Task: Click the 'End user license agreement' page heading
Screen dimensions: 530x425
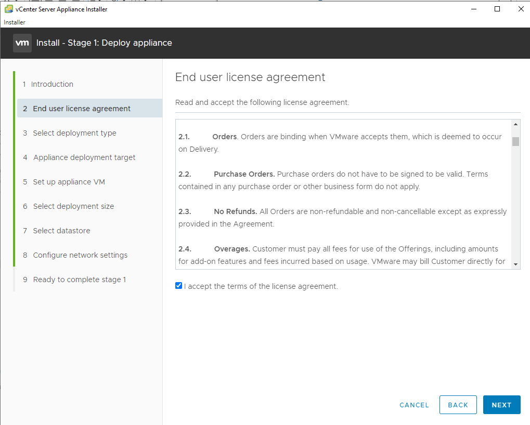Action: 250,77
